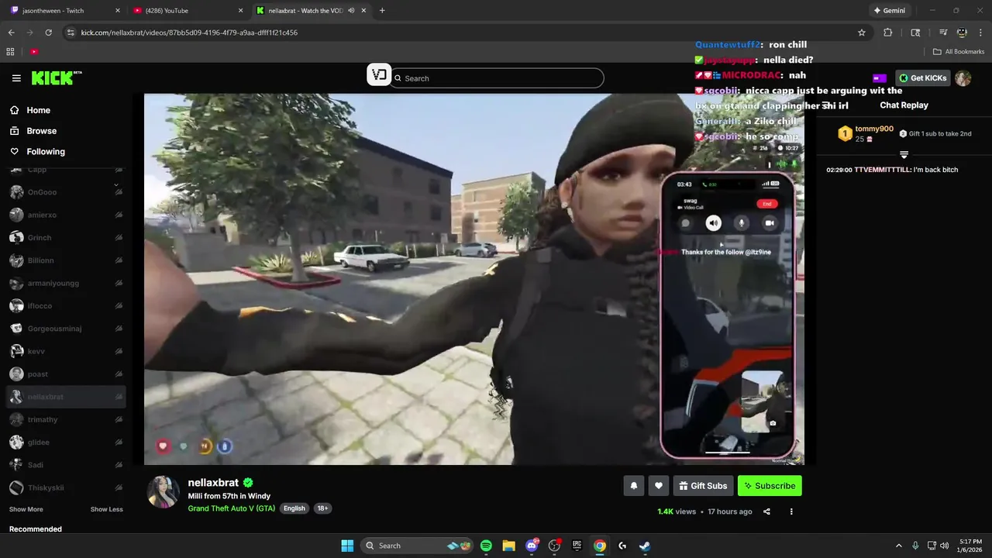Open Gorgeousminaj channel in sidebar
Screen dimensions: 992x558
pos(65,329)
